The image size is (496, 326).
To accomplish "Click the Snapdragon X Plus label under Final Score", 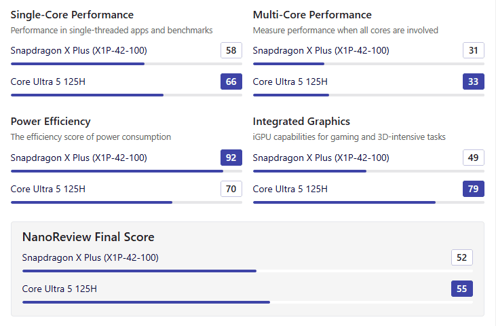I will click(90, 257).
